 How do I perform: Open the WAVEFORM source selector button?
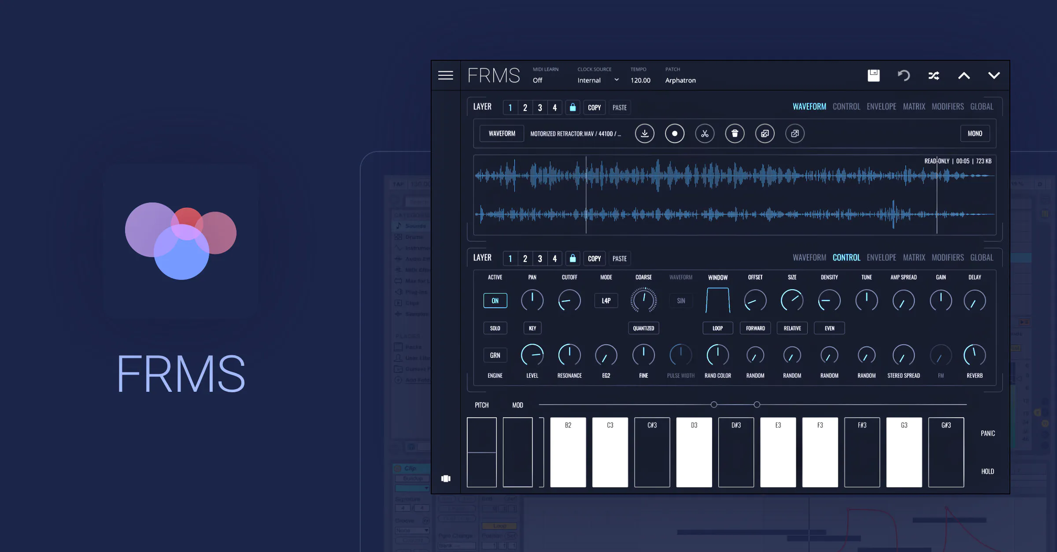[502, 133]
